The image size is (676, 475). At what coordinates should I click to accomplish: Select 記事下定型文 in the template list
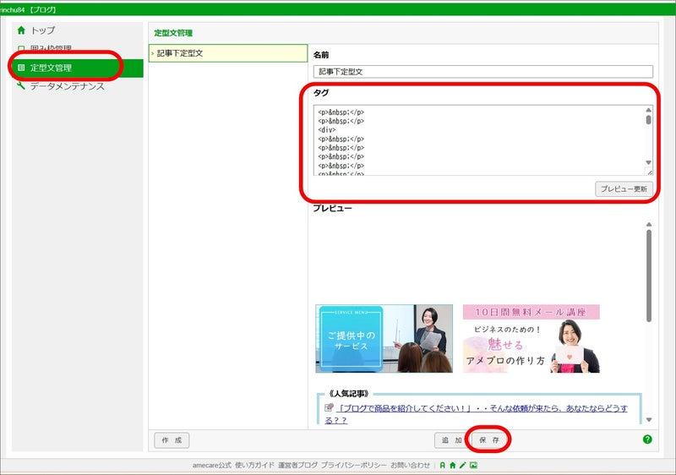[228, 53]
